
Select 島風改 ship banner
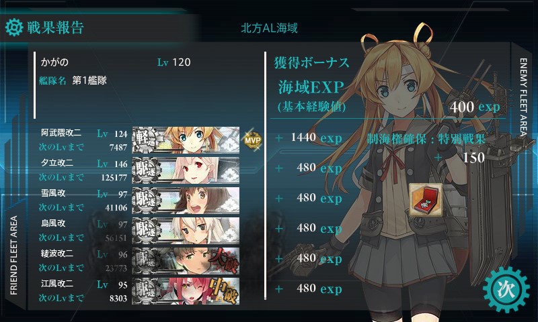(186, 230)
